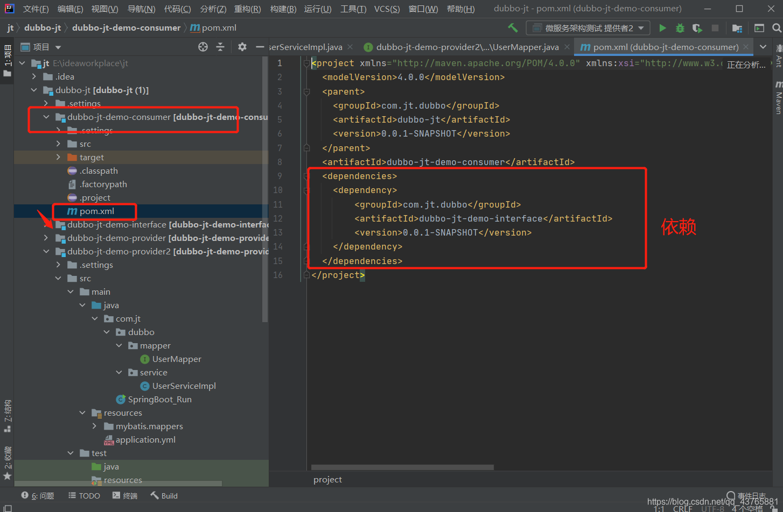Expand the dubbo-jt-demo-provider module
The height and width of the screenshot is (512, 783).
[46, 238]
